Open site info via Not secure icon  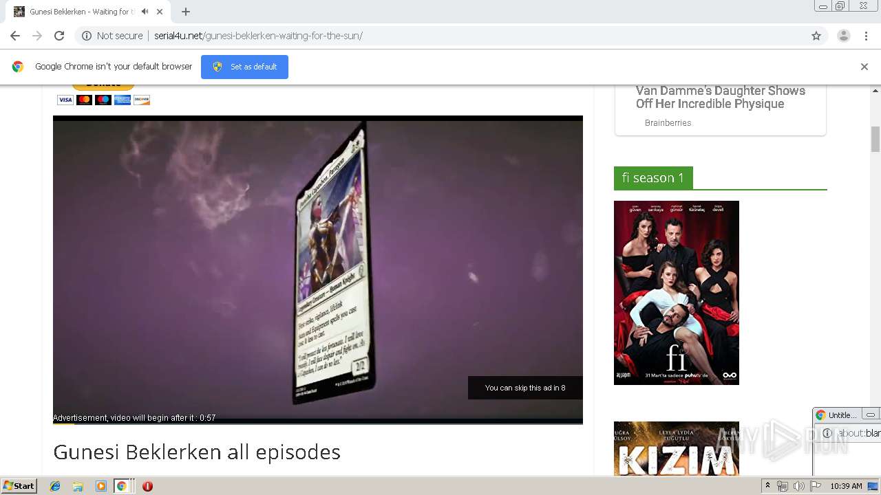[x=87, y=36]
